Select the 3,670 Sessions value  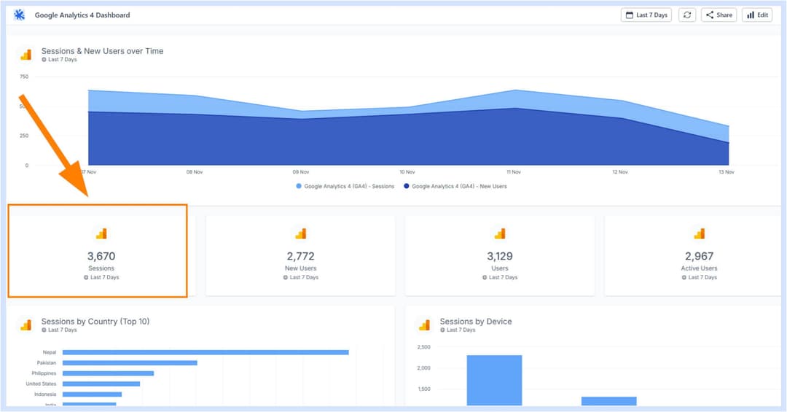click(x=101, y=256)
